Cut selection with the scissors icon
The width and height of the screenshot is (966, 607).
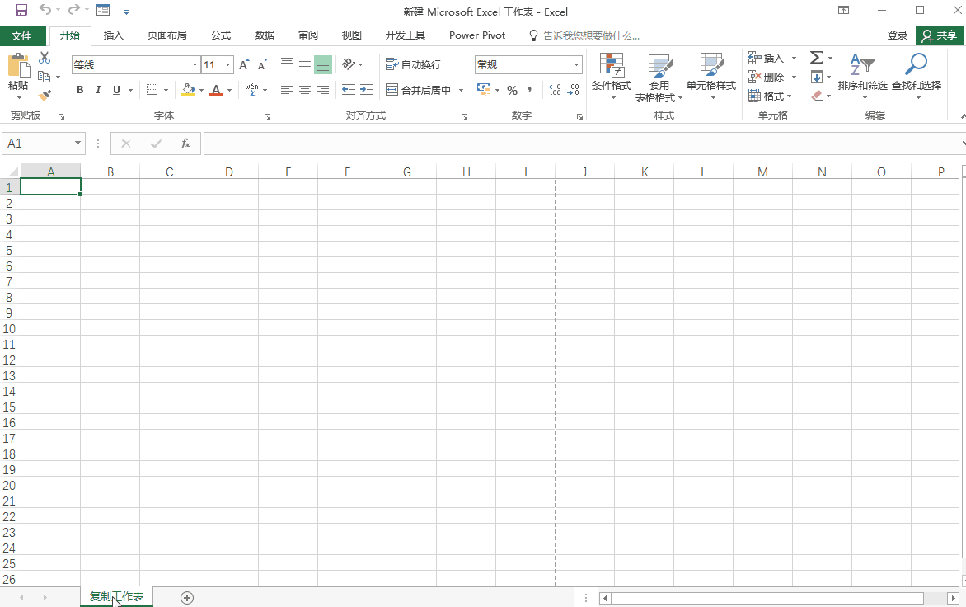[45, 58]
